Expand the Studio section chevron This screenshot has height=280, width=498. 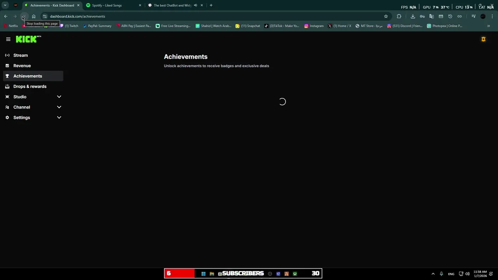[59, 97]
